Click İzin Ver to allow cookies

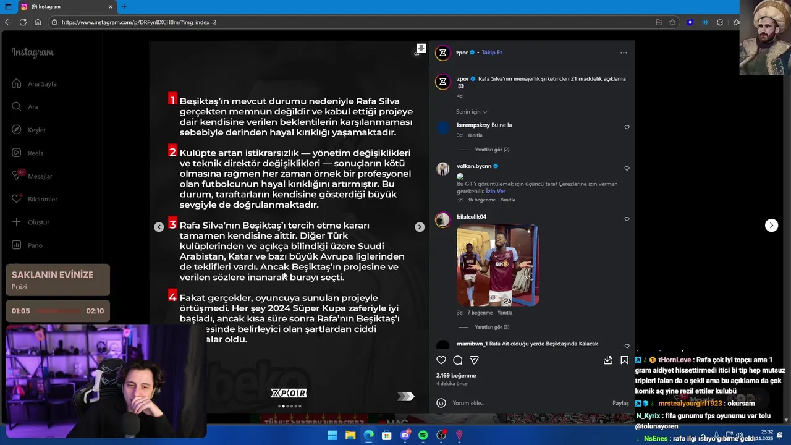pyautogui.click(x=496, y=192)
